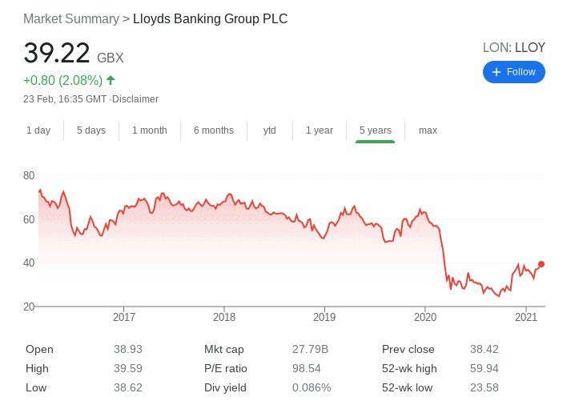Click the 2017 label on chart axis
The height and width of the screenshot is (409, 583).
(x=124, y=317)
